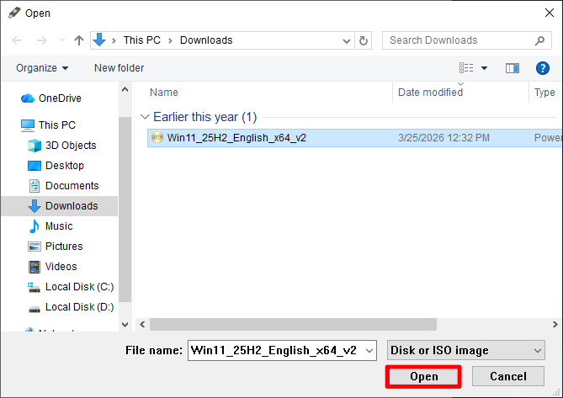Open the Organize menu

point(42,68)
